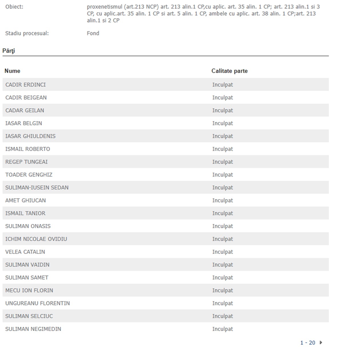Click the MECU ION FLORIN name

click(29, 290)
